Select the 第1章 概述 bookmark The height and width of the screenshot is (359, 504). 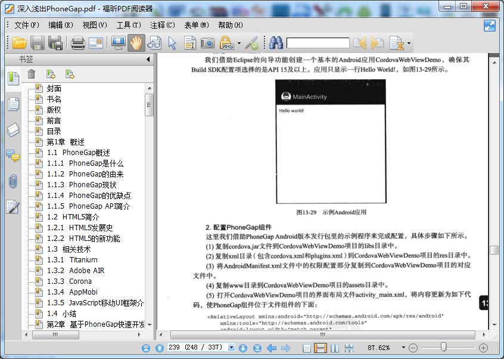coord(66,142)
